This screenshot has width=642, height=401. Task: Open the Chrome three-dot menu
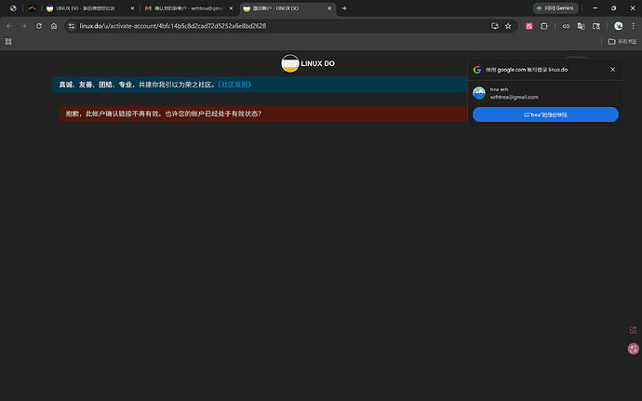pos(633,26)
